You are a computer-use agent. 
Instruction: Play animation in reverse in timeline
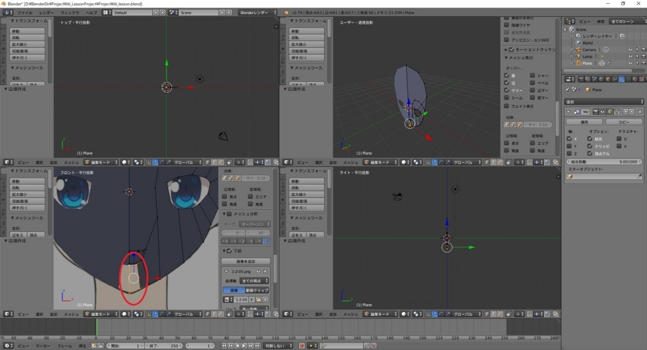238,346
